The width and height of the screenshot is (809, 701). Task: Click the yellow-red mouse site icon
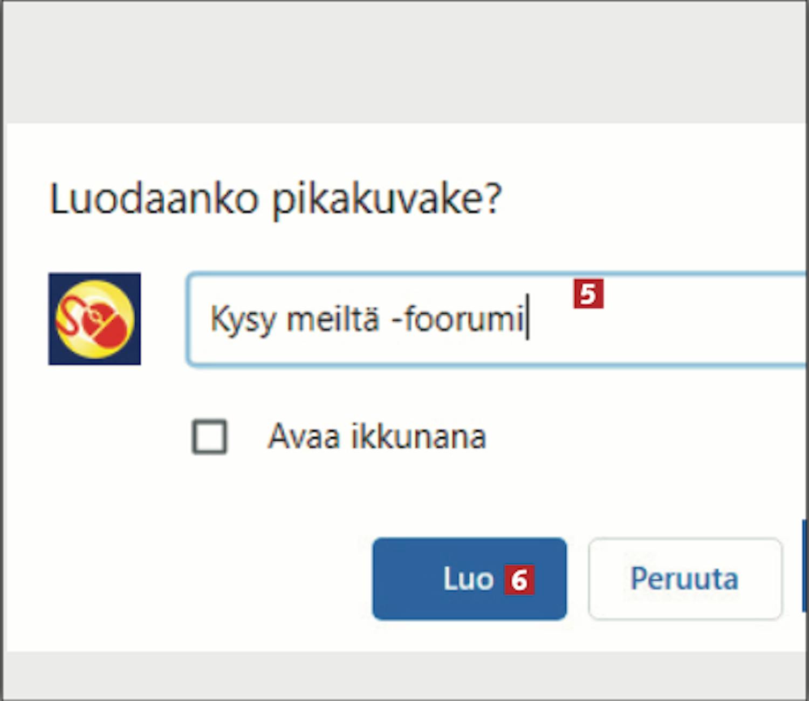[95, 319]
